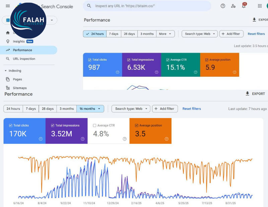The width and height of the screenshot is (268, 207).
Task: Open the Google apps grid
Action: click(260, 6)
